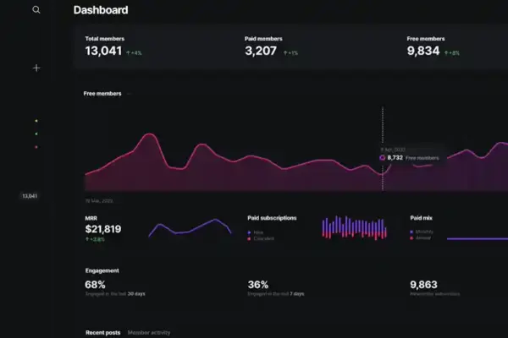Switch to the Member activity tab
The image size is (508, 338).
click(x=148, y=332)
